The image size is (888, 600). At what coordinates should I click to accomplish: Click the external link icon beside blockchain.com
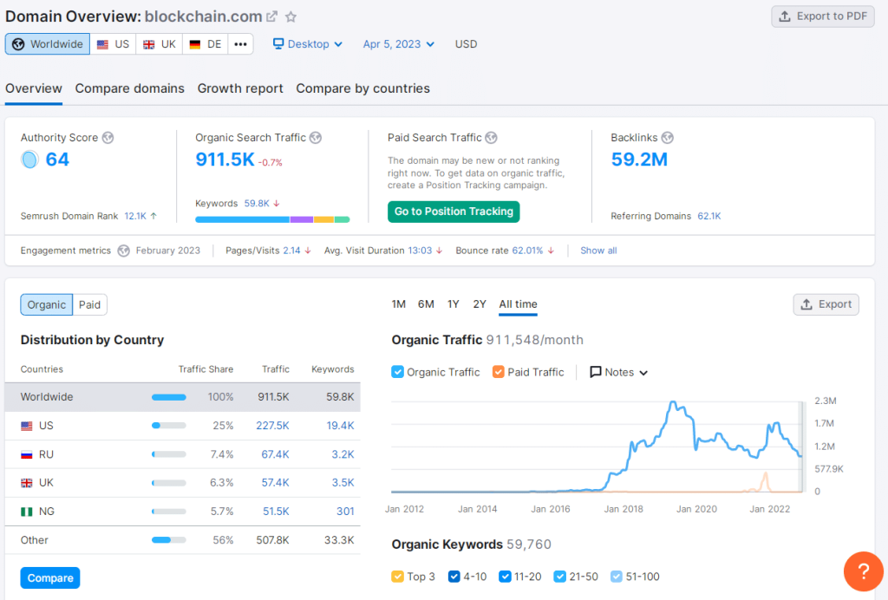point(271,16)
